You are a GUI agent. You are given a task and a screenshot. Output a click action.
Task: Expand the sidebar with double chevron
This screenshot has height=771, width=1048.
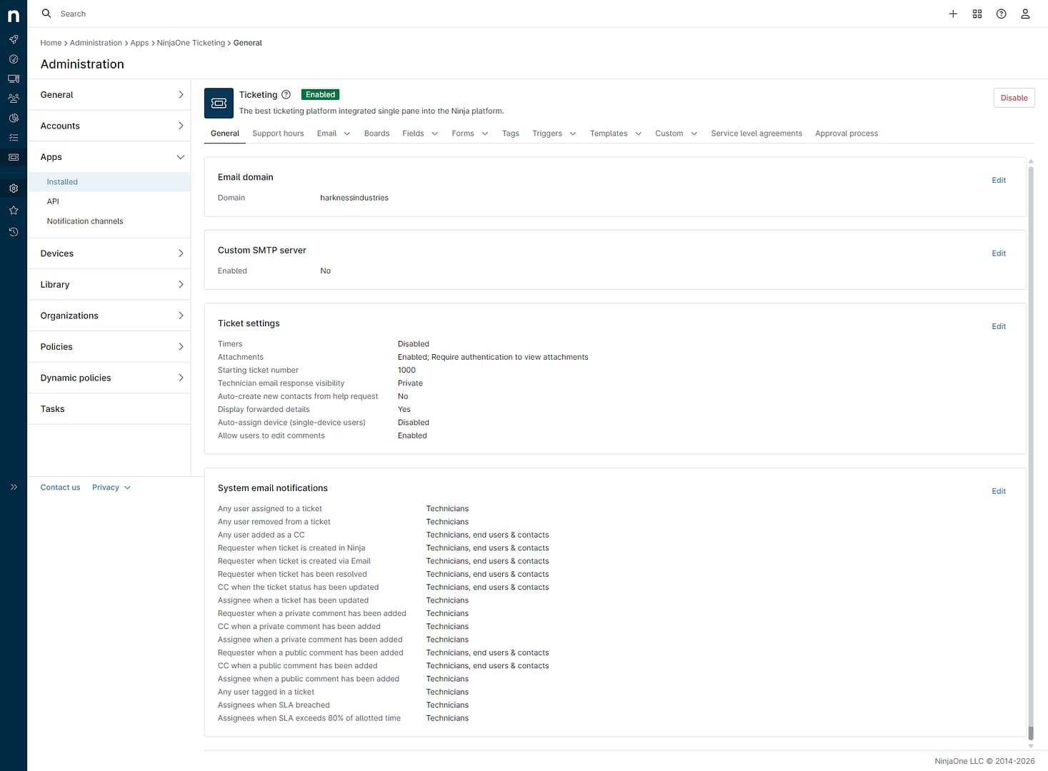click(x=14, y=487)
